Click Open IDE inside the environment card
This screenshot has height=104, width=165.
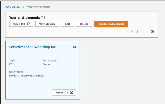click(64, 92)
